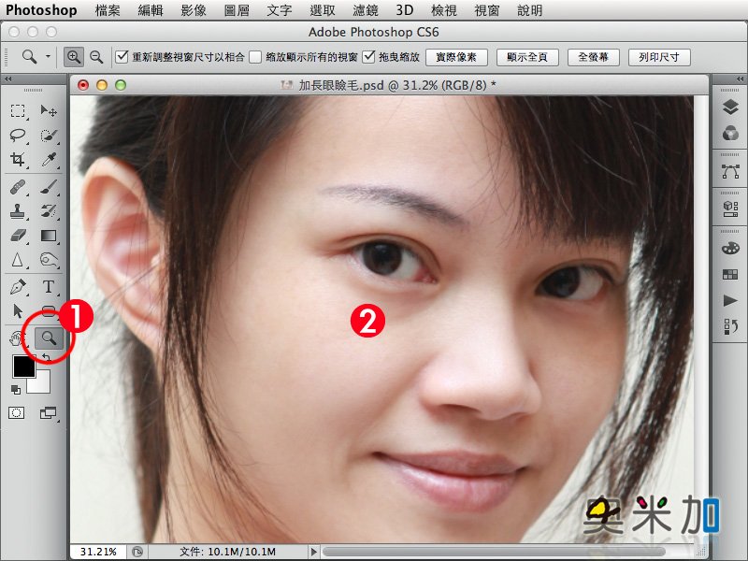
Task: Select the Eyedropper tool
Action: click(x=49, y=159)
